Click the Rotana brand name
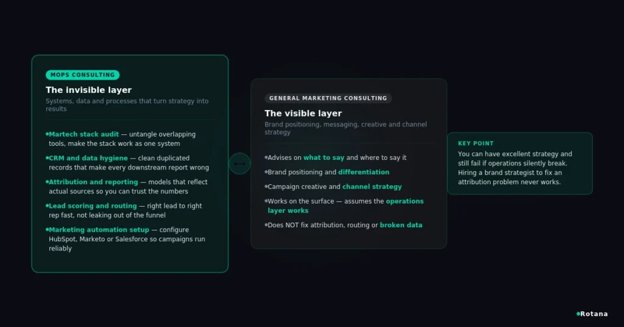The image size is (624, 327). pyautogui.click(x=594, y=314)
